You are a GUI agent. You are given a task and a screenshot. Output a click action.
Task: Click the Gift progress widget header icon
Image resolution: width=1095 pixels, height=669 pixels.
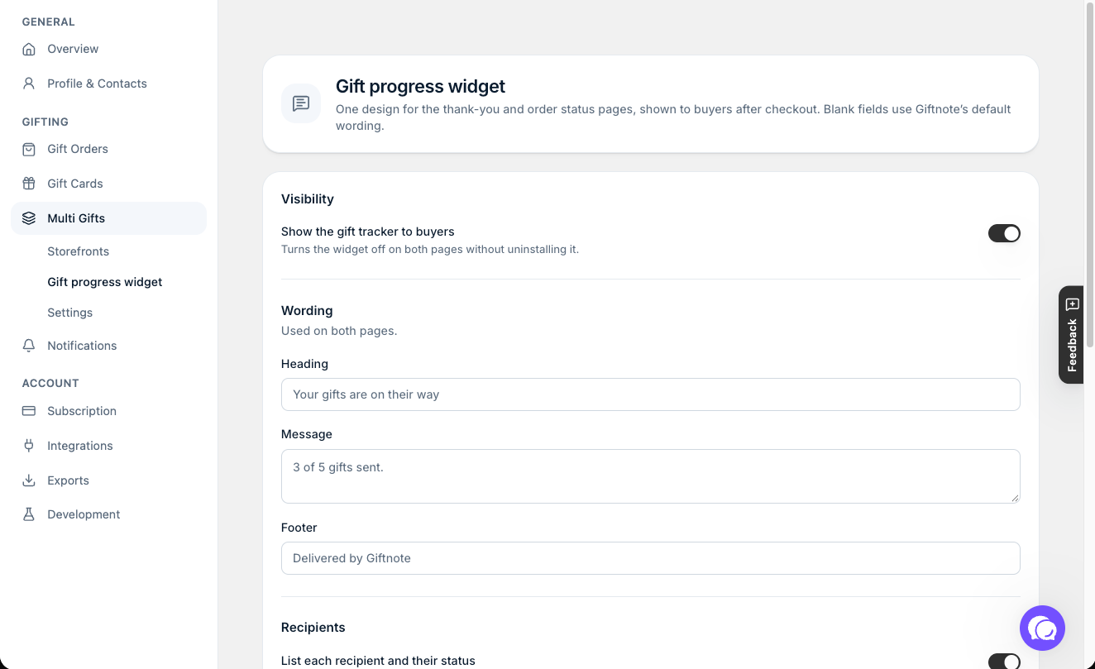click(x=301, y=103)
